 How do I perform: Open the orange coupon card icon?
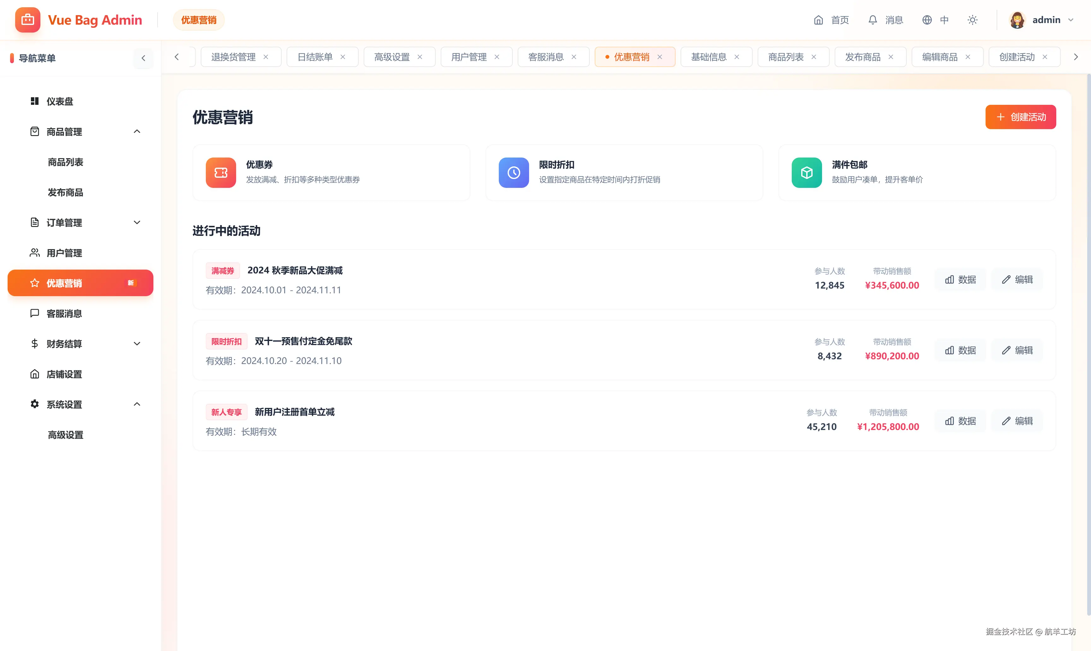[221, 172]
